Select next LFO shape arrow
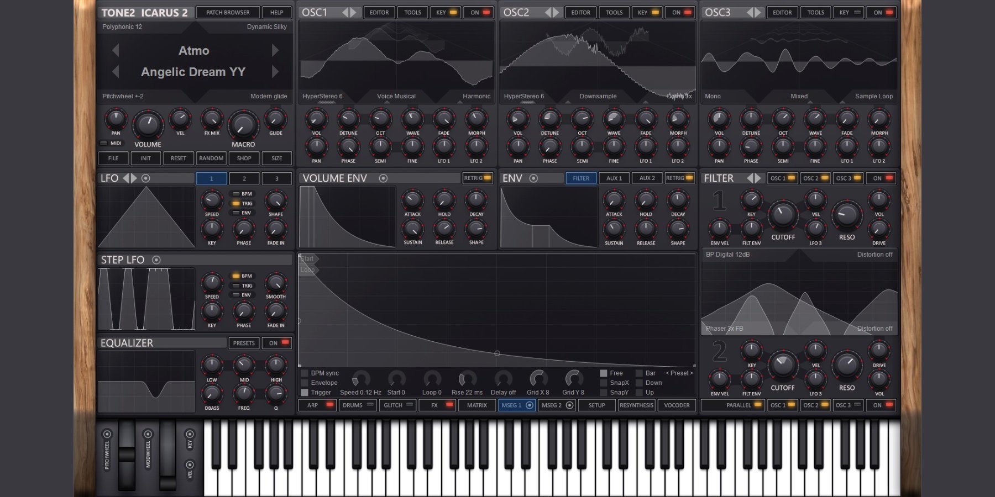This screenshot has width=995, height=497. [x=134, y=178]
